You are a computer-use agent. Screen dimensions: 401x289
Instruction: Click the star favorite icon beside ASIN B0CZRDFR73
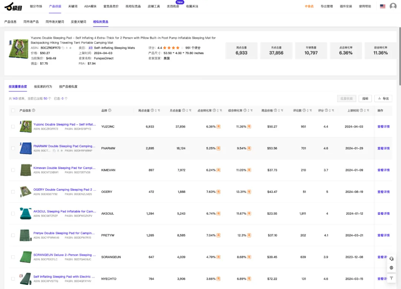70,48
